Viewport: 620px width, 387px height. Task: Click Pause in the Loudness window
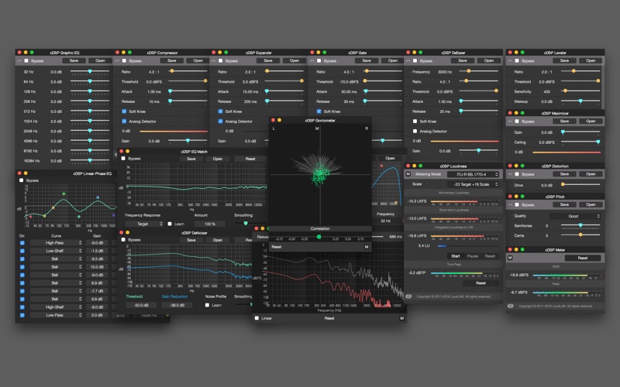click(473, 256)
